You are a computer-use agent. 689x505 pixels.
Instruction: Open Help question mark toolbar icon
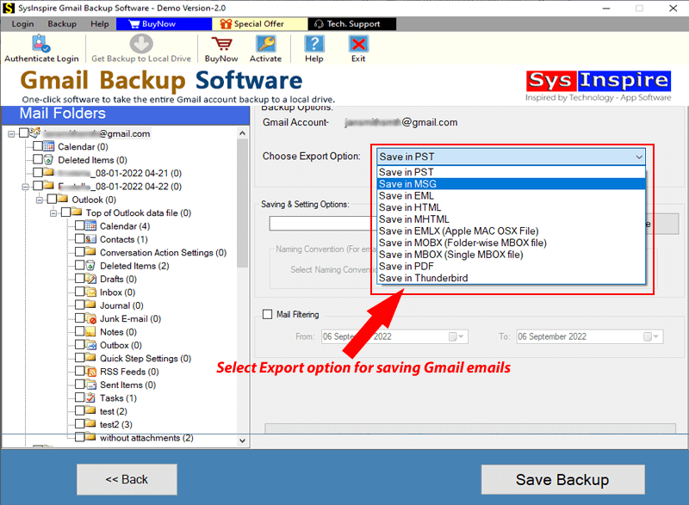pyautogui.click(x=314, y=44)
